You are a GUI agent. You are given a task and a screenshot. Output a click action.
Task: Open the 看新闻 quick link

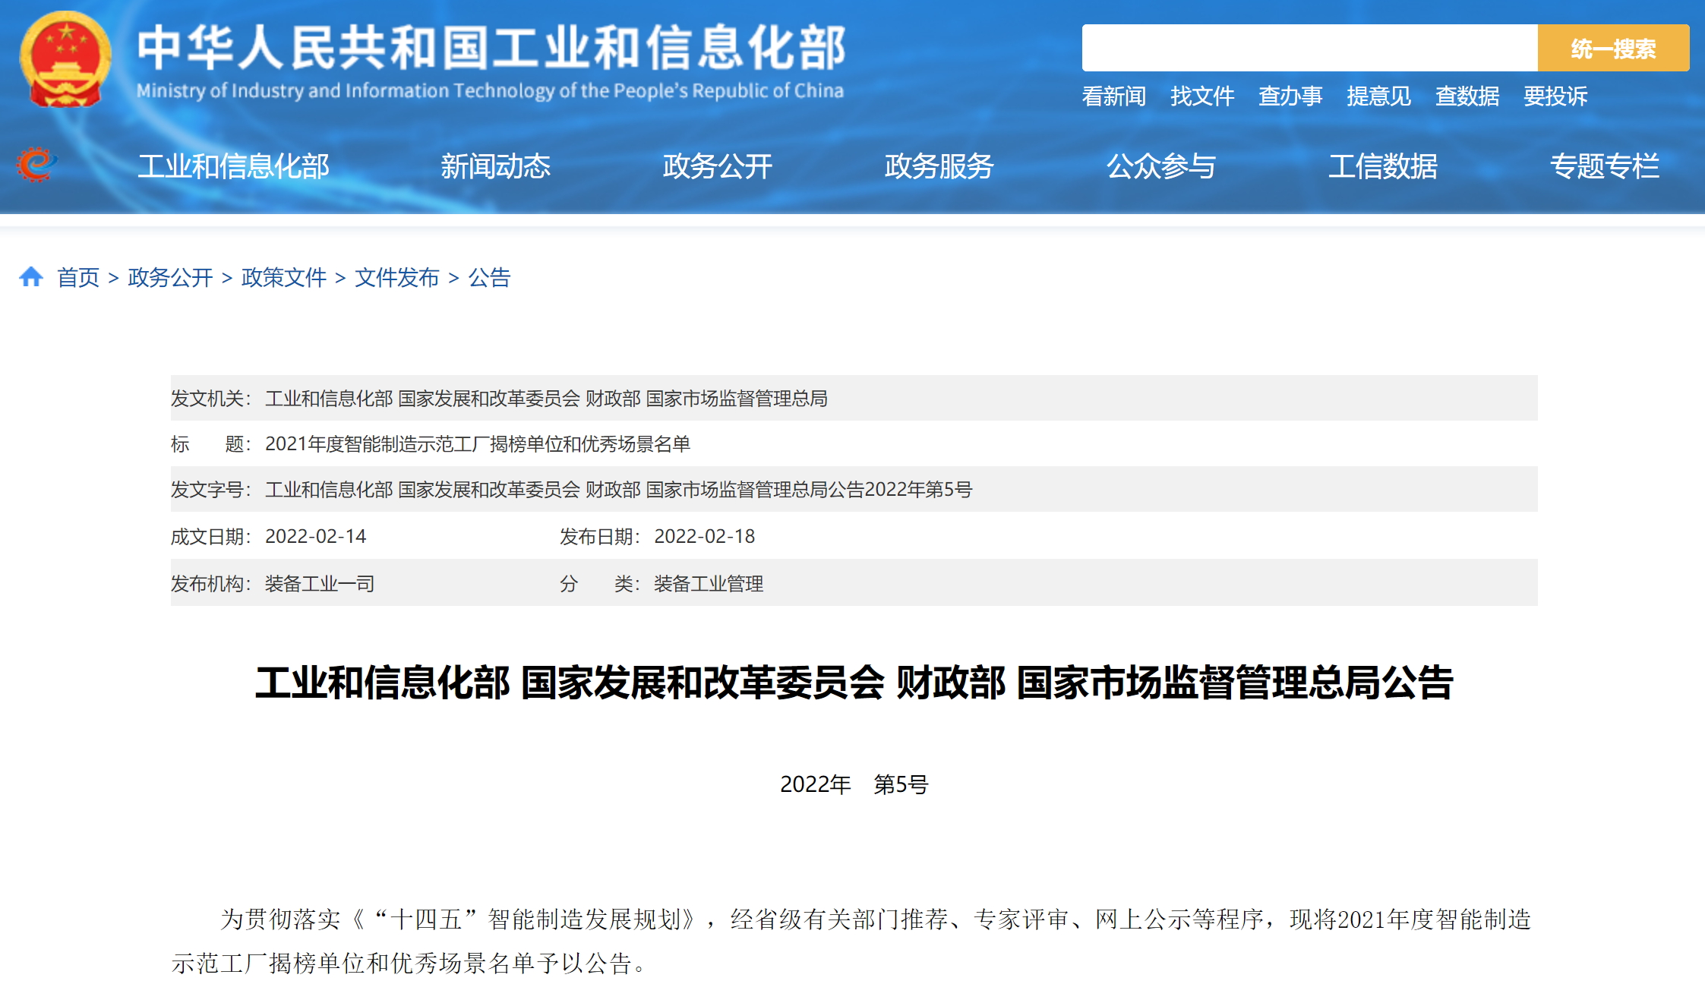point(1113,96)
